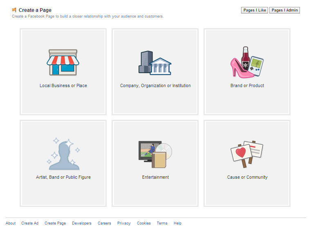
Task: Open the Help footer link
Action: [177, 223]
